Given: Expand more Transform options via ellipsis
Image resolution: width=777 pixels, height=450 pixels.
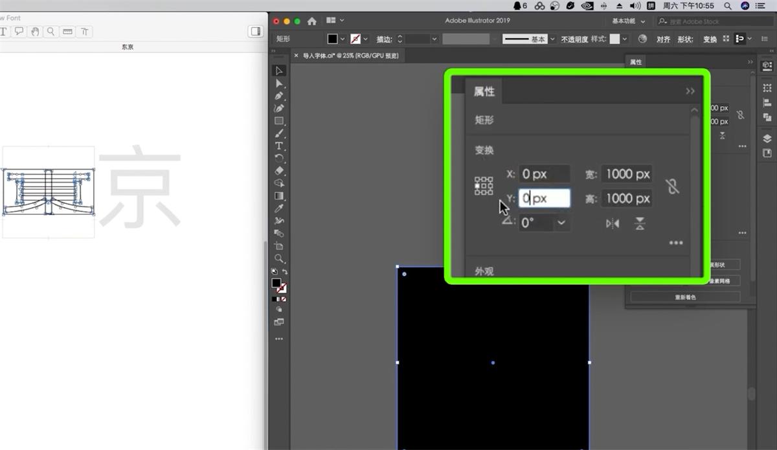Looking at the screenshot, I should pyautogui.click(x=676, y=243).
